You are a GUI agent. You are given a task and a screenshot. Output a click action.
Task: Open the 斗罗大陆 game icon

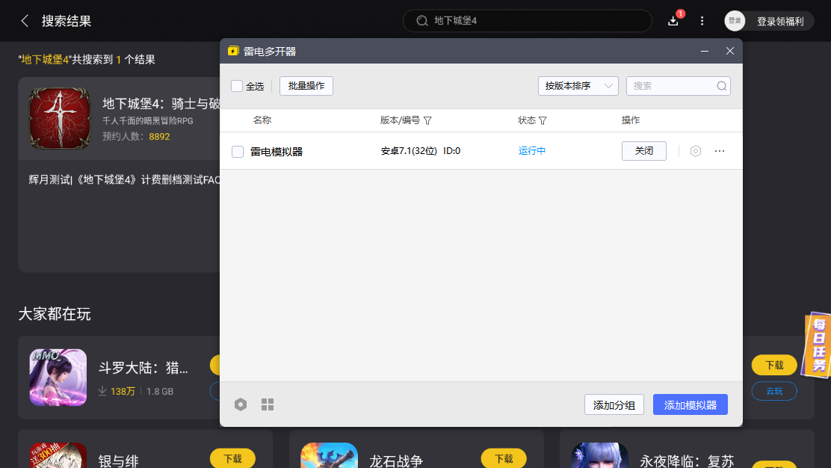pyautogui.click(x=58, y=378)
